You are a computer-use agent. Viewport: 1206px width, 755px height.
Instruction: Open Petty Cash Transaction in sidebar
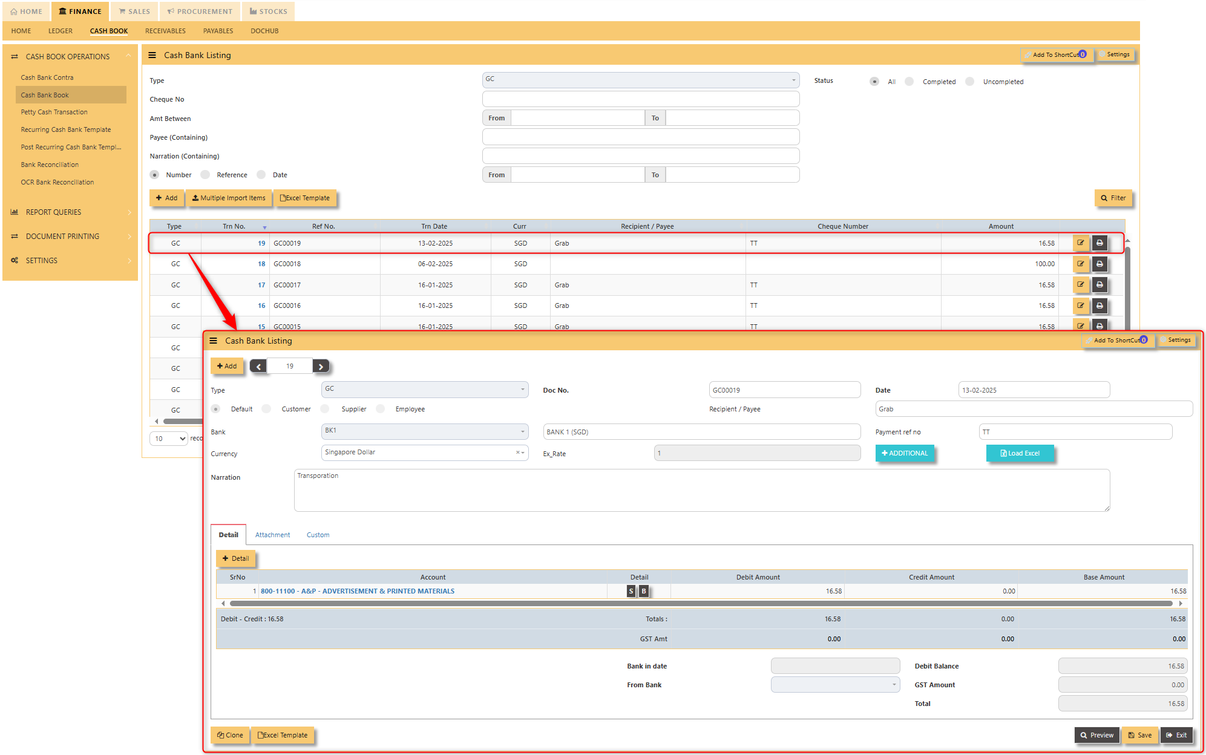coord(54,112)
